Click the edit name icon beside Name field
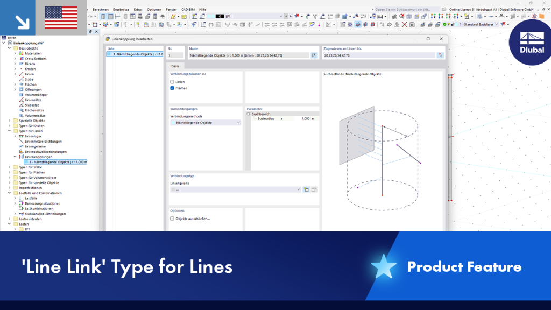Screen dimensions: 551x310 coord(314,55)
